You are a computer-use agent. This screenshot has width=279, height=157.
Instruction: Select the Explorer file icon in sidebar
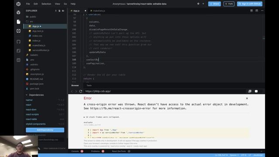point(18,22)
